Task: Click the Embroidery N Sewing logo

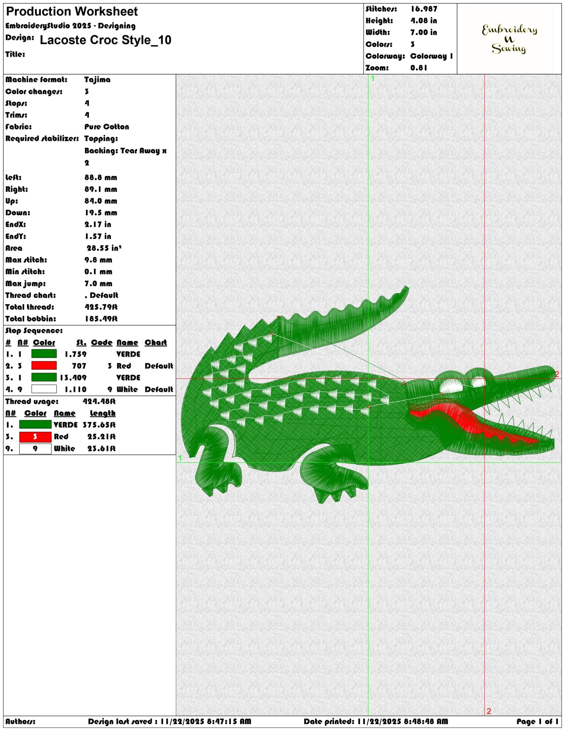Action: pyautogui.click(x=509, y=39)
